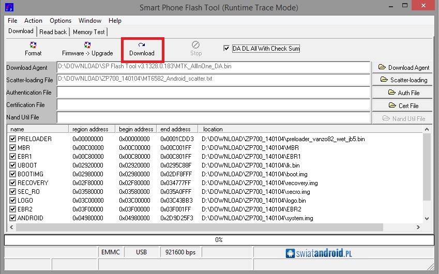Viewport: 439px width, 274px height.
Task: Sort by the region address column header
Action: tap(90, 129)
